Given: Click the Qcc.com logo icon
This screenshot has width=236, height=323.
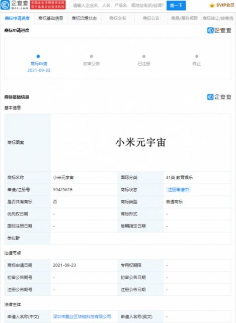Looking at the screenshot, I should tap(5, 5).
